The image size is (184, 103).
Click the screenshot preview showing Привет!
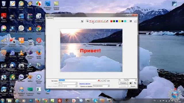point(91,50)
